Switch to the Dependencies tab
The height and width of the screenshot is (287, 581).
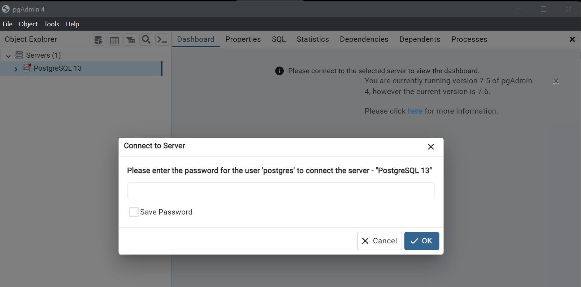(x=364, y=39)
